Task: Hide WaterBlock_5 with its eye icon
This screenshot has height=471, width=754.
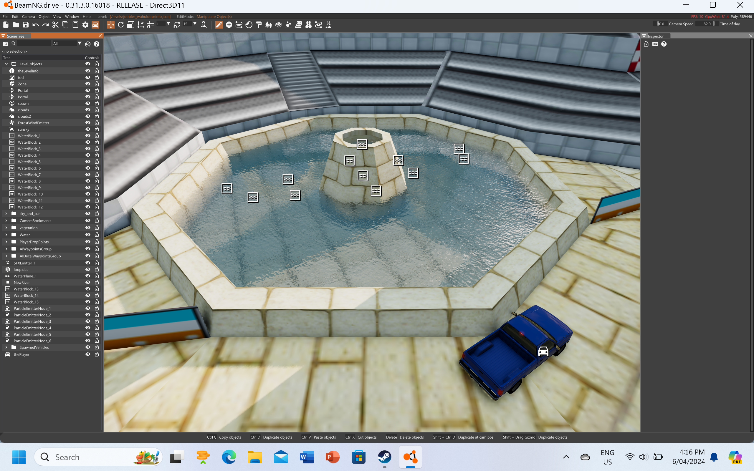Action: click(x=88, y=162)
